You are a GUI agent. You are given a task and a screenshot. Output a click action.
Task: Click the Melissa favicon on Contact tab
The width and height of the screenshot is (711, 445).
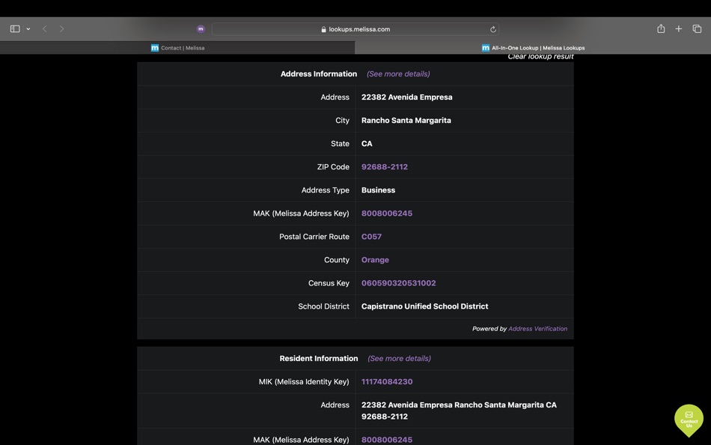[x=155, y=48]
